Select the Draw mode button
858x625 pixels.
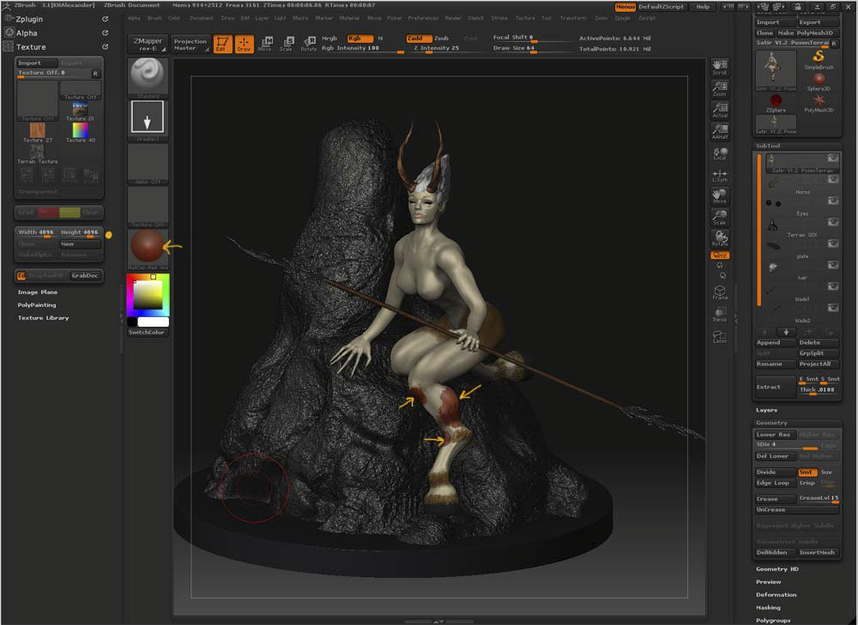245,44
